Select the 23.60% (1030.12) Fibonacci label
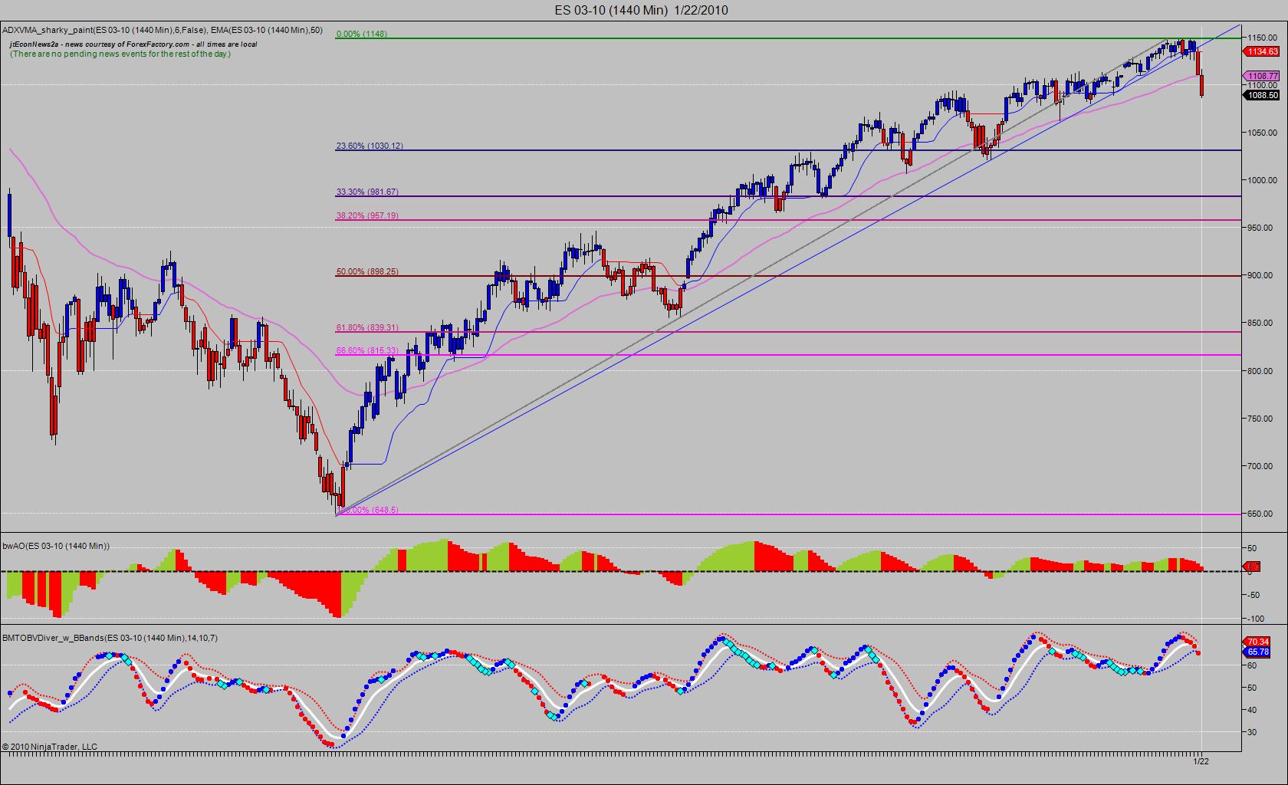Viewport: 1288px width, 785px height. point(370,146)
